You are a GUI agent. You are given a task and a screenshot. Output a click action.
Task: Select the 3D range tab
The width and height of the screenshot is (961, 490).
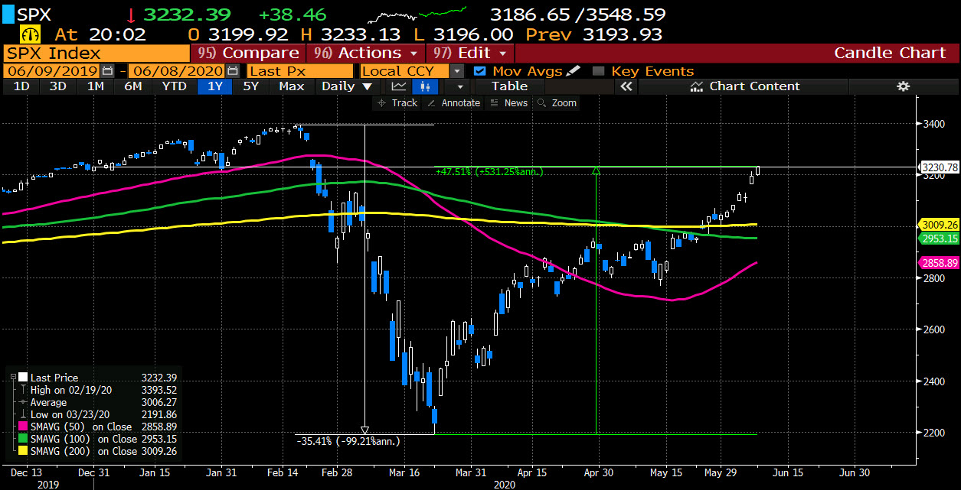coord(58,86)
